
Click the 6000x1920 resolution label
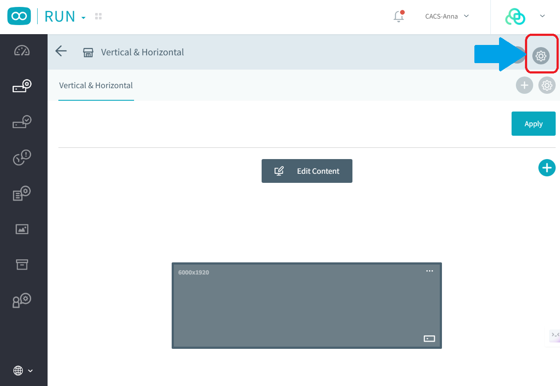194,272
